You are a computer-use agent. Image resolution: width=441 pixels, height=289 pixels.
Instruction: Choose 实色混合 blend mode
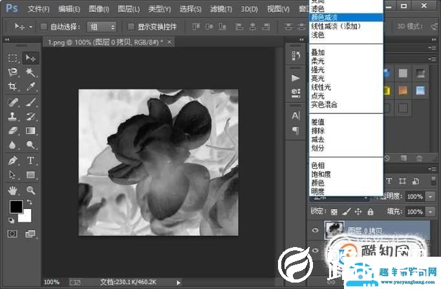pos(346,105)
